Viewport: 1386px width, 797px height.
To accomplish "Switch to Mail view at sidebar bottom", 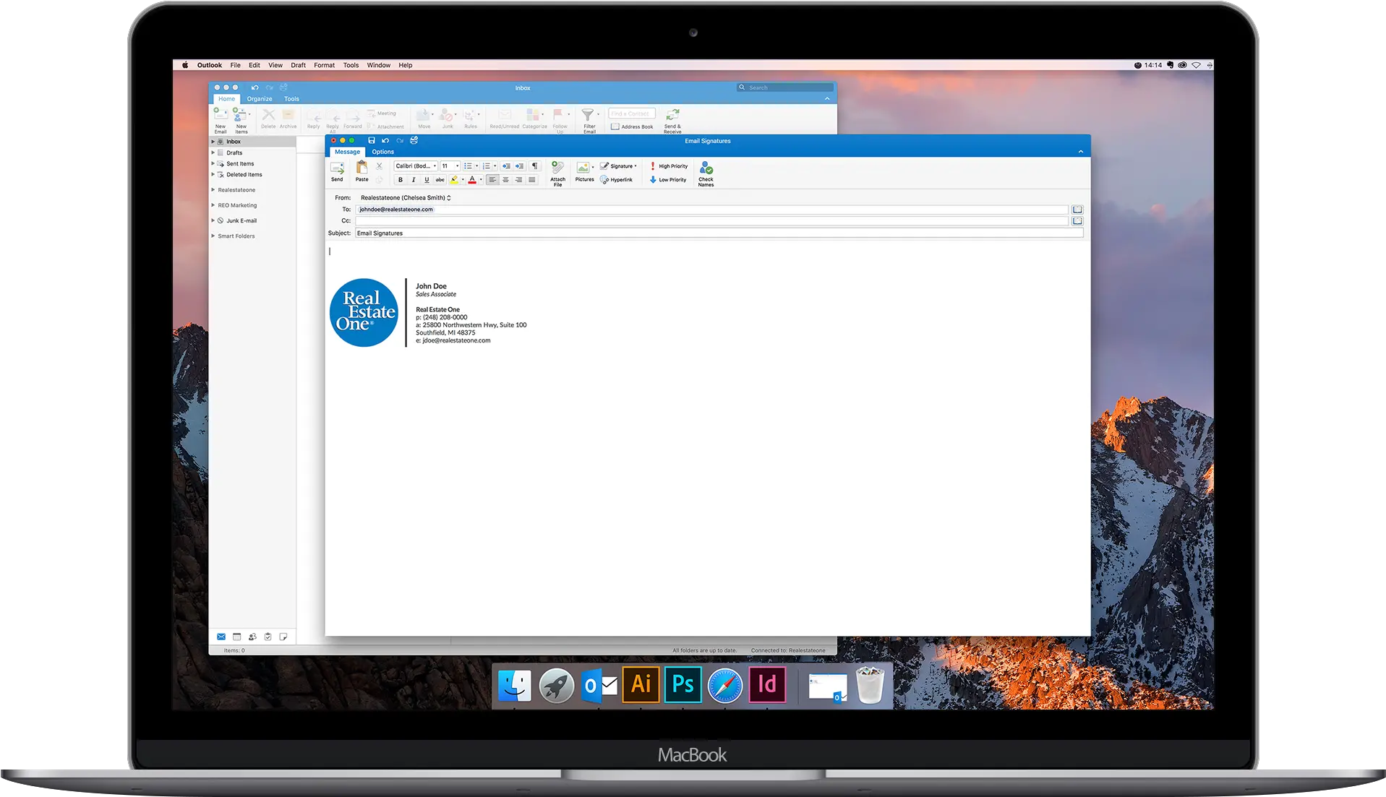I will (221, 637).
